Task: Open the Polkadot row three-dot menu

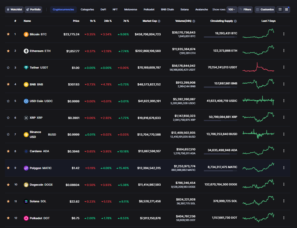Action: pyautogui.click(x=284, y=218)
